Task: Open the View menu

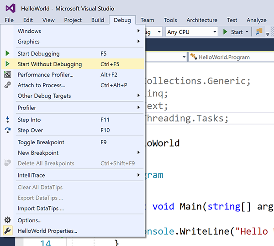Action: 48,20
